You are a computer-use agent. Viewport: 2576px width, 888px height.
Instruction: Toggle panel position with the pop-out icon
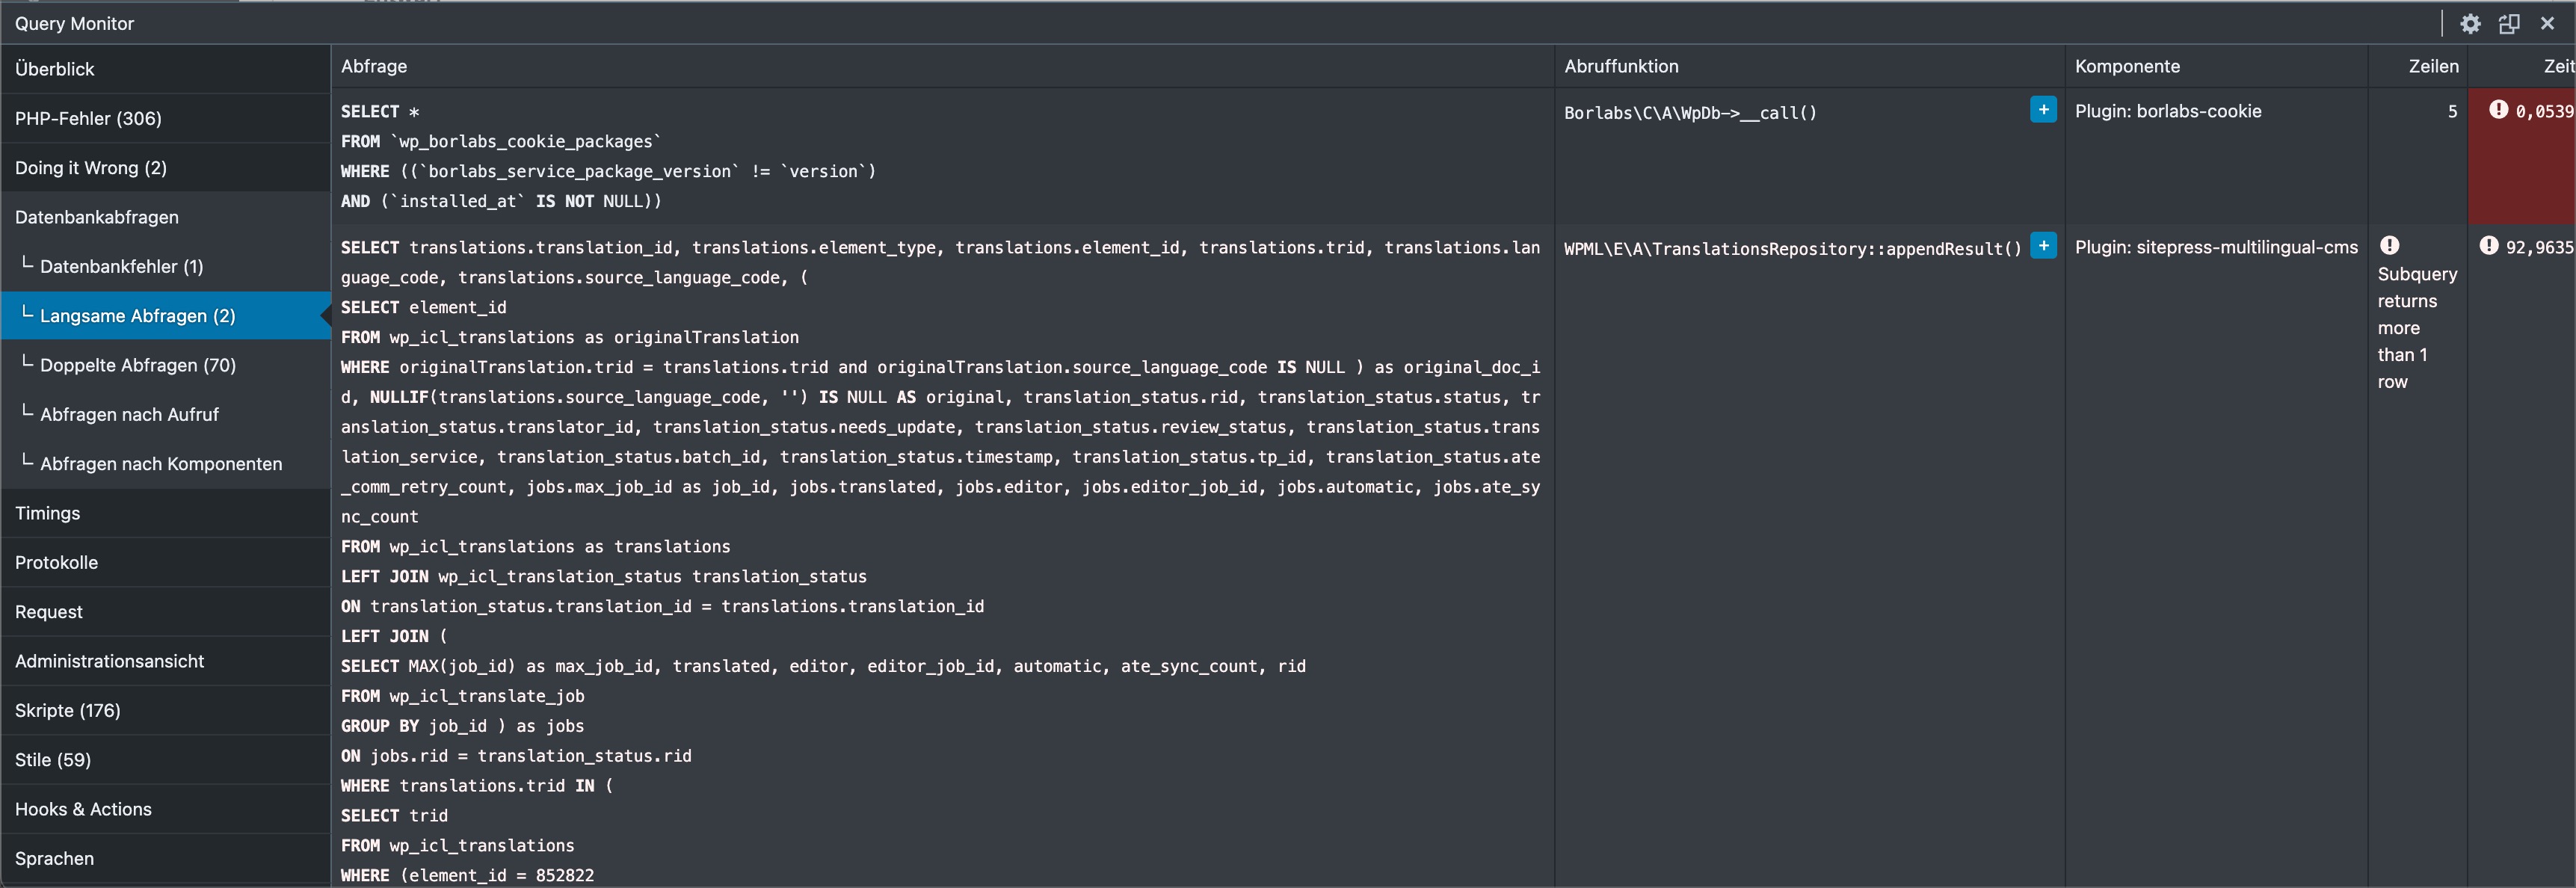tap(2508, 23)
